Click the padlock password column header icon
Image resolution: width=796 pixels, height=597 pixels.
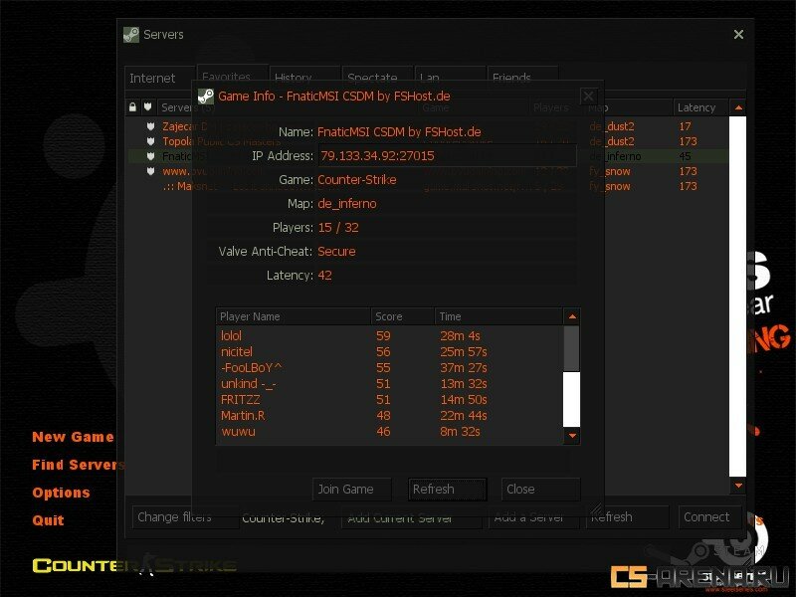point(132,107)
